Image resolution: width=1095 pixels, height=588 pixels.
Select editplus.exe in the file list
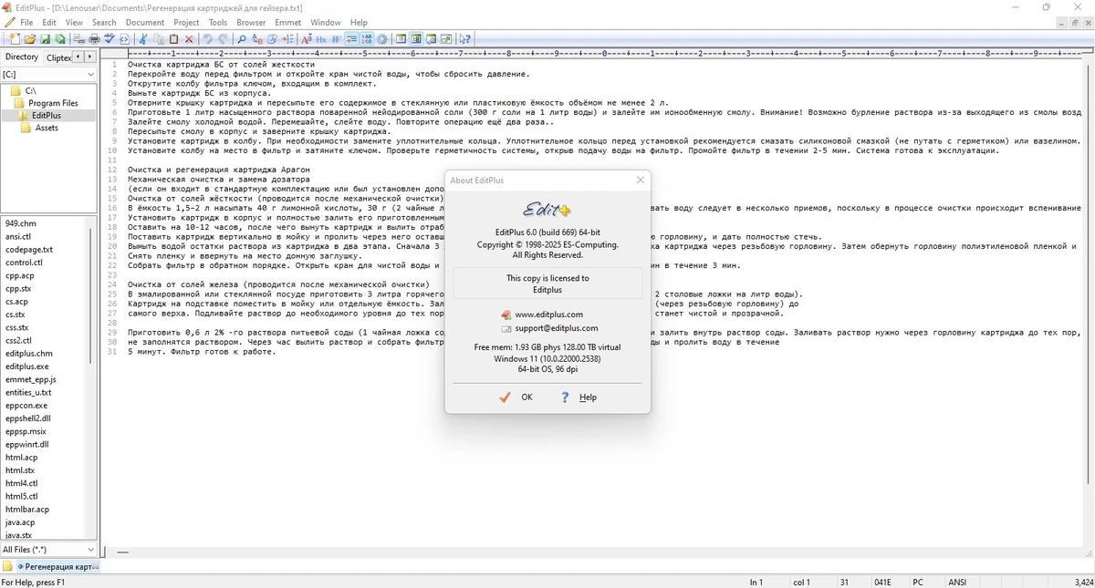coord(27,366)
